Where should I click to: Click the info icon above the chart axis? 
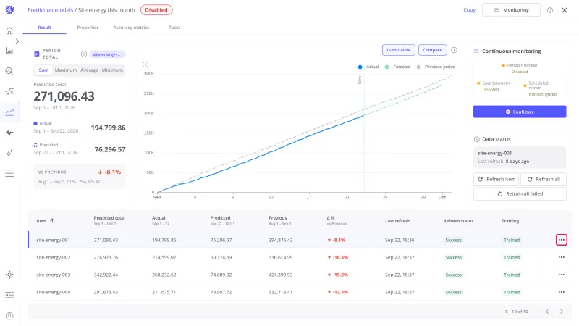[145, 64]
